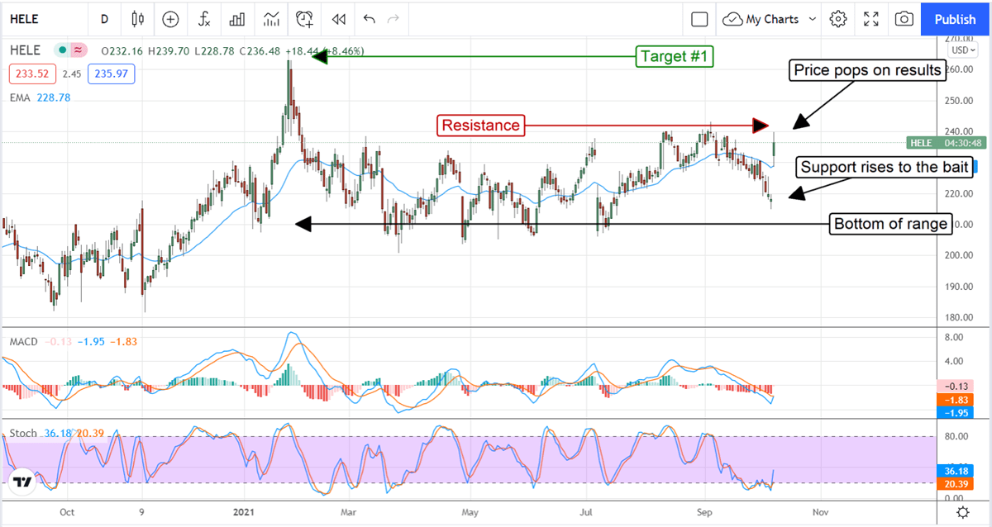This screenshot has height=527, width=992.
Task: Click the Sep date label on time axis
Action: click(705, 512)
